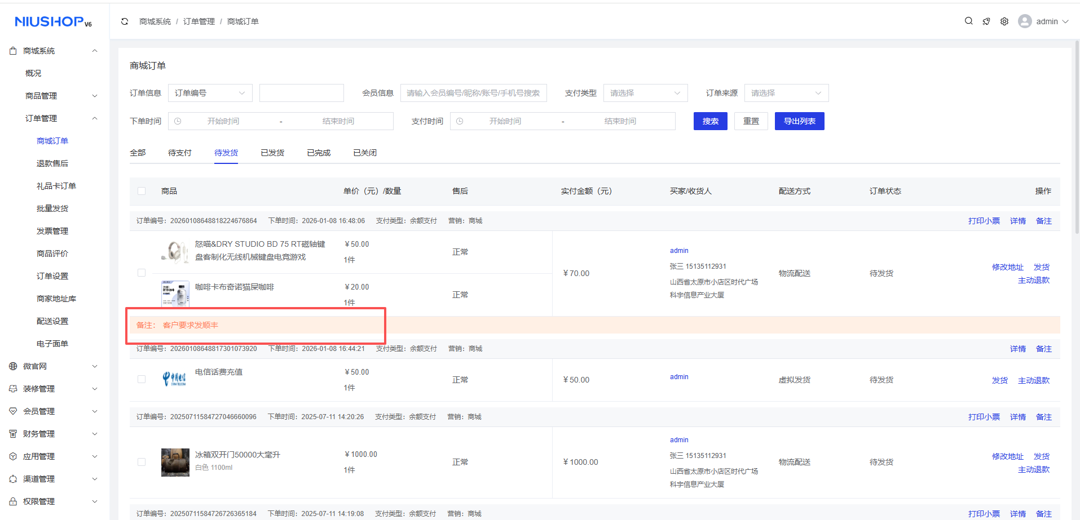Switch to the 待支付 tab
1080x520 pixels.
tap(180, 153)
